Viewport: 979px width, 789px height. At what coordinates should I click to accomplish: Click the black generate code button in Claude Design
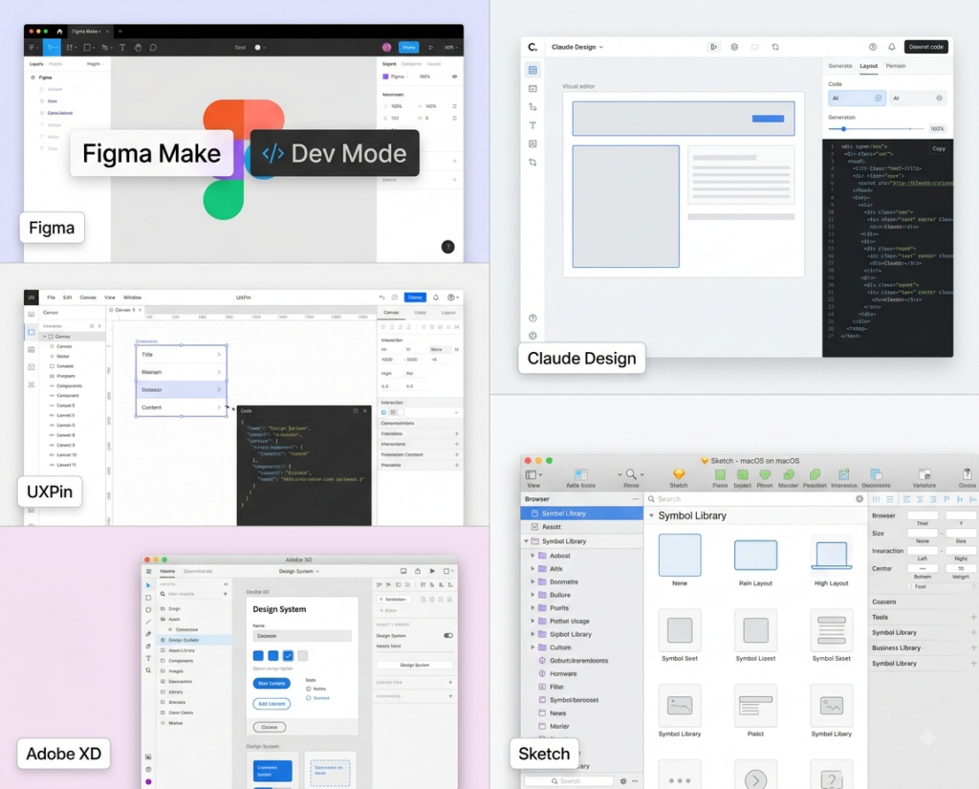pyautogui.click(x=925, y=47)
